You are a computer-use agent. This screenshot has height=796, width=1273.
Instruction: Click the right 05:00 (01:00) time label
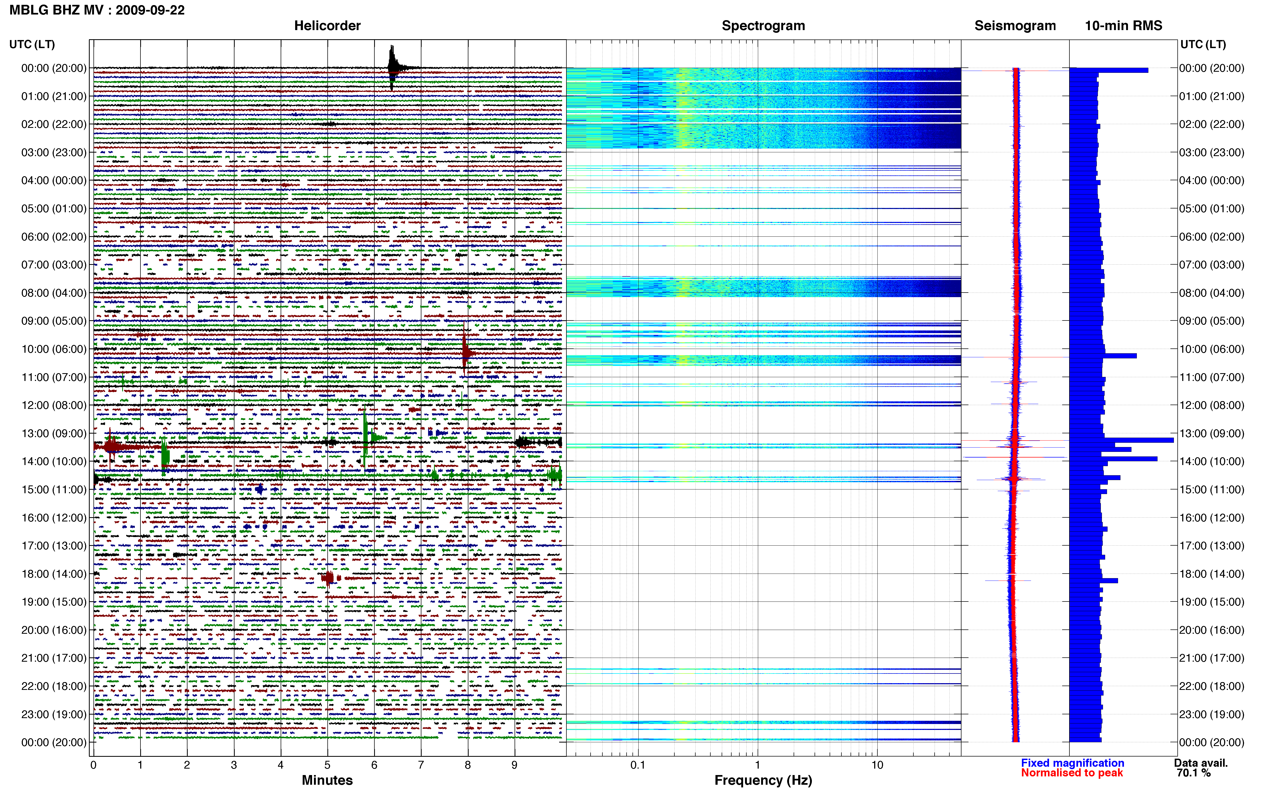[x=1211, y=208]
